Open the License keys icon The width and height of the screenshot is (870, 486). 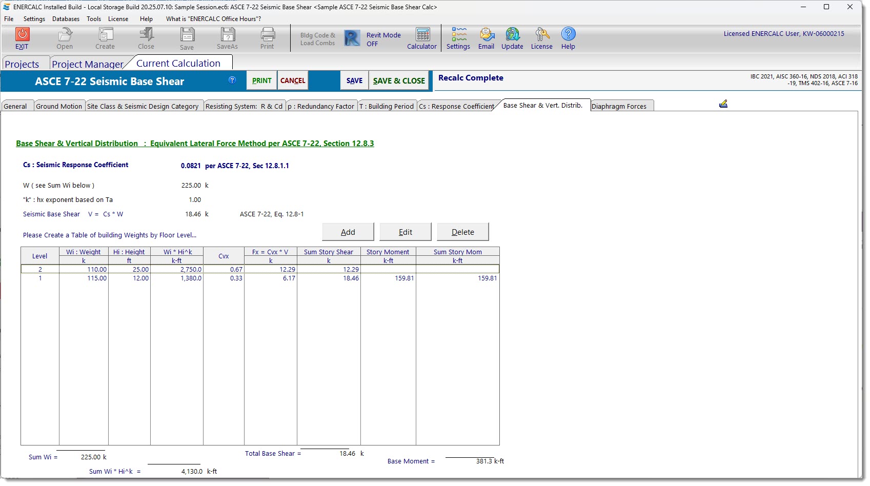(541, 34)
